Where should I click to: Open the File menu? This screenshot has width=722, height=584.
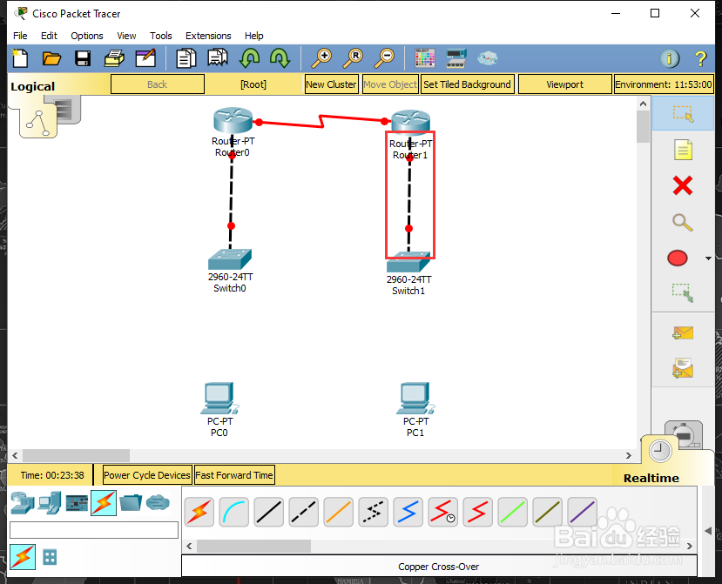point(20,36)
